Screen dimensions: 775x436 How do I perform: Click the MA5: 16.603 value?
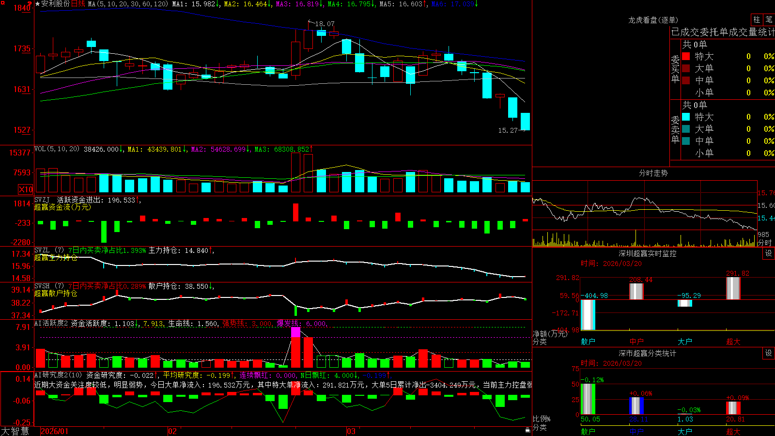point(401,4)
